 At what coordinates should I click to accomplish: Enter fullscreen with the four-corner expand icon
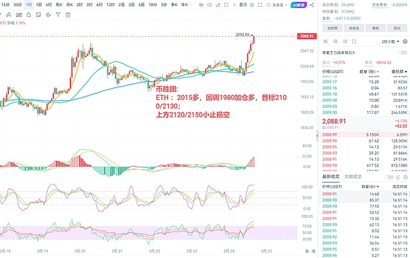(260, 5)
